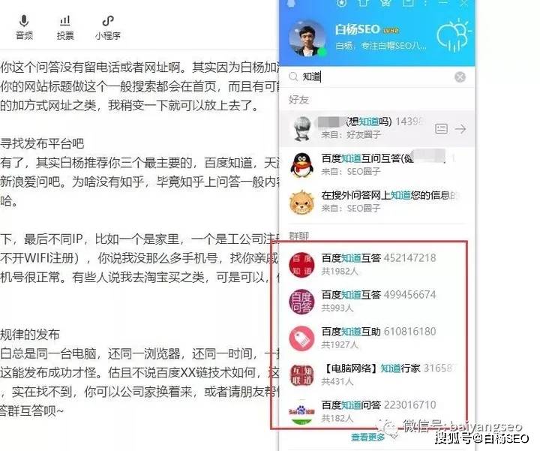Screen dimensions: 540x451
Task: Click the search field containing 知道
Action: click(377, 77)
